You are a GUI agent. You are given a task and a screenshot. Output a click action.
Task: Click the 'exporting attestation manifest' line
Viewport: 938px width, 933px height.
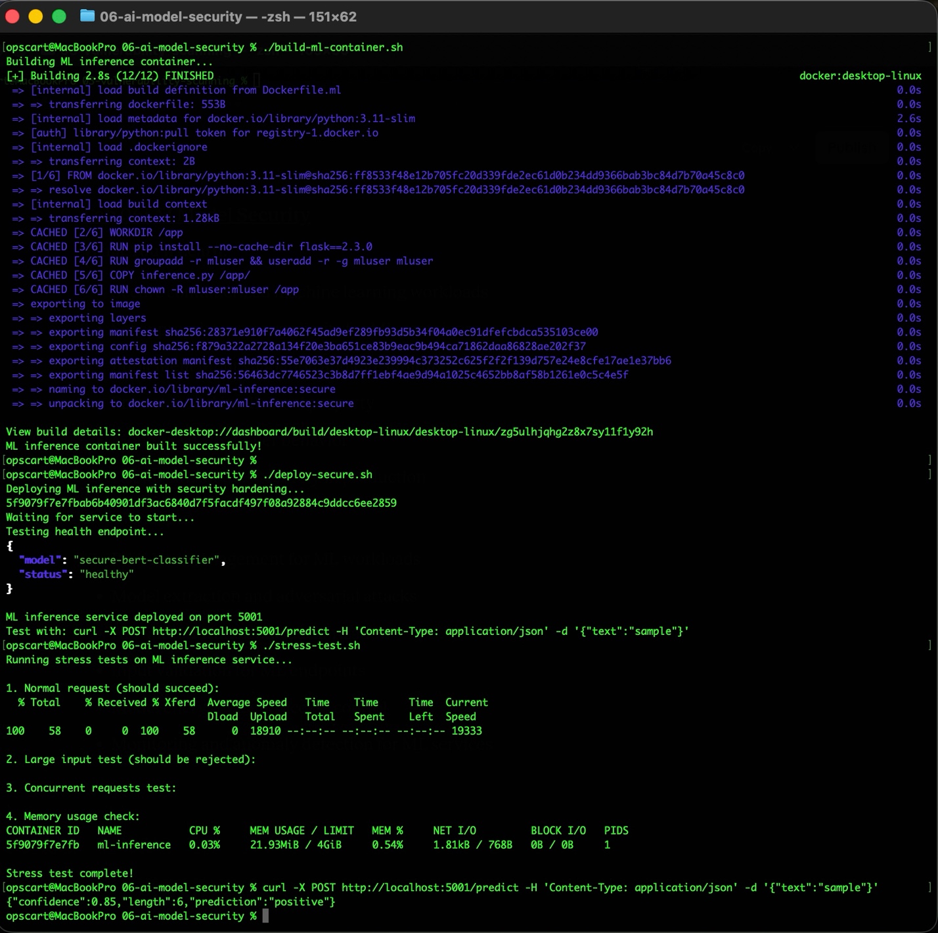[342, 360]
